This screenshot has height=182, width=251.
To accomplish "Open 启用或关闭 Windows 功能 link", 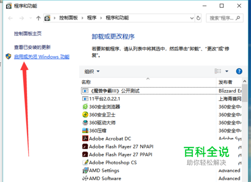I will point(42,56).
